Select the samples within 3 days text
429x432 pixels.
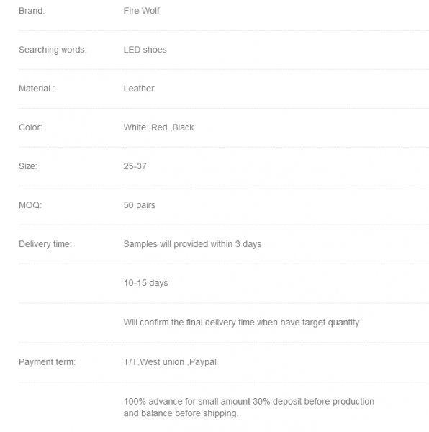pos(192,244)
